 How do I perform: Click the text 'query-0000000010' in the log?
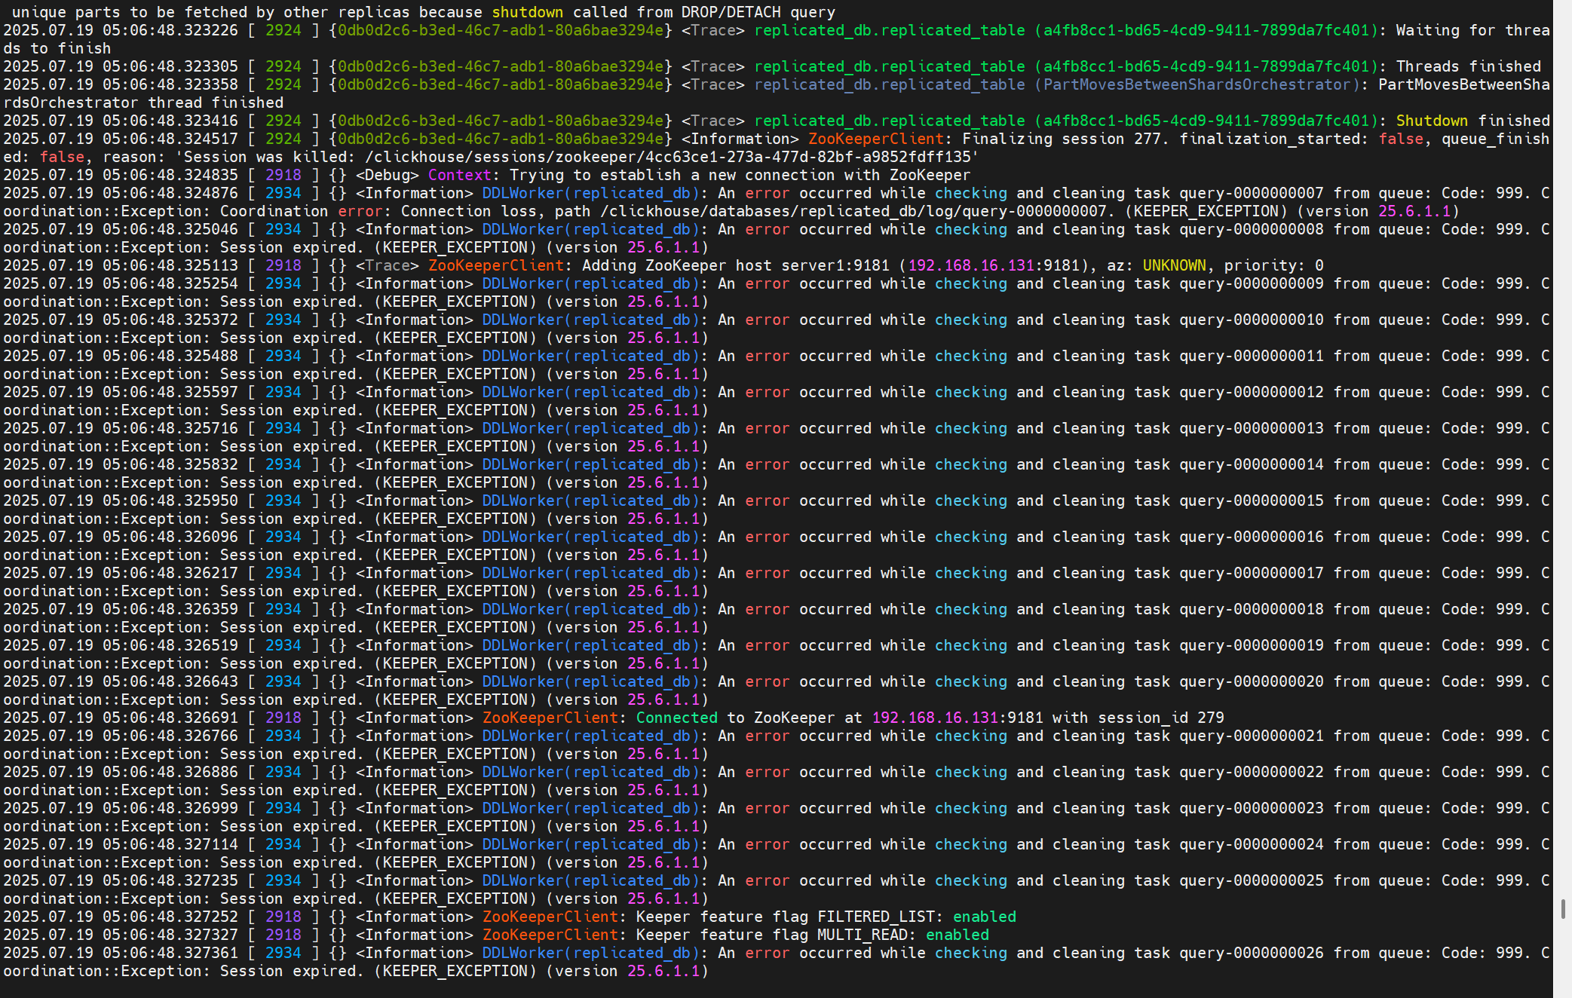(1252, 320)
